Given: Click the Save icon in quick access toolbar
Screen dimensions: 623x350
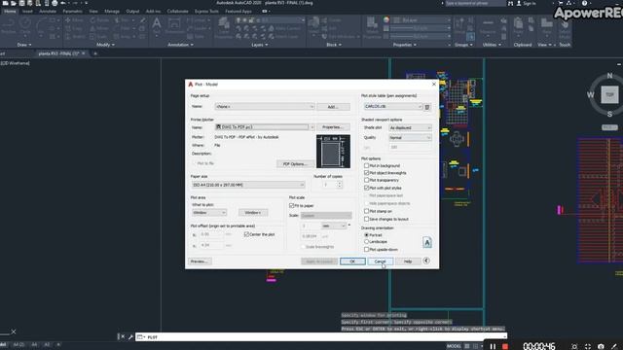Looking at the screenshot, I should 21,3.
